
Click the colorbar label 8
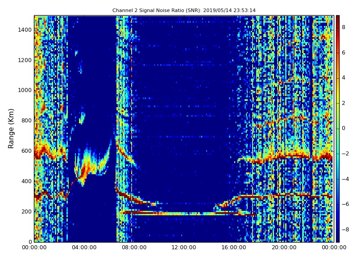pos(344,27)
